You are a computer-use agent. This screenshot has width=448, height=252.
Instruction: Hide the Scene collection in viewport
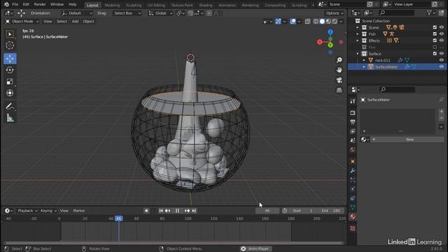(442, 27)
